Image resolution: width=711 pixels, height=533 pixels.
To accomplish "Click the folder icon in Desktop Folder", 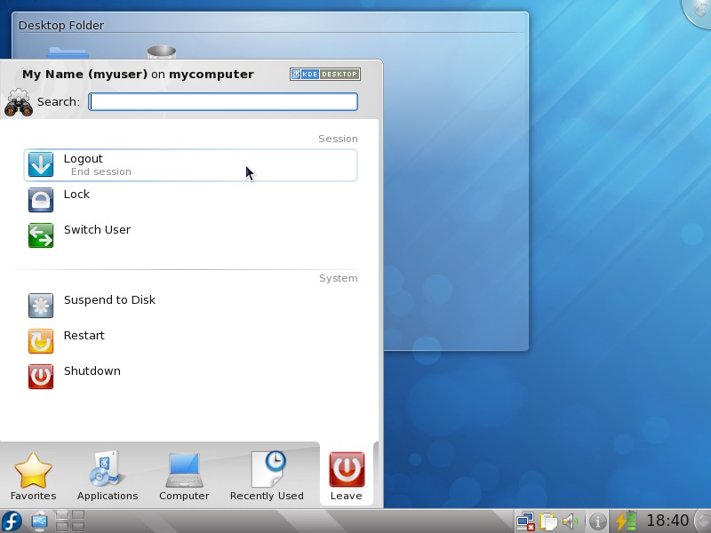I will pos(68,52).
